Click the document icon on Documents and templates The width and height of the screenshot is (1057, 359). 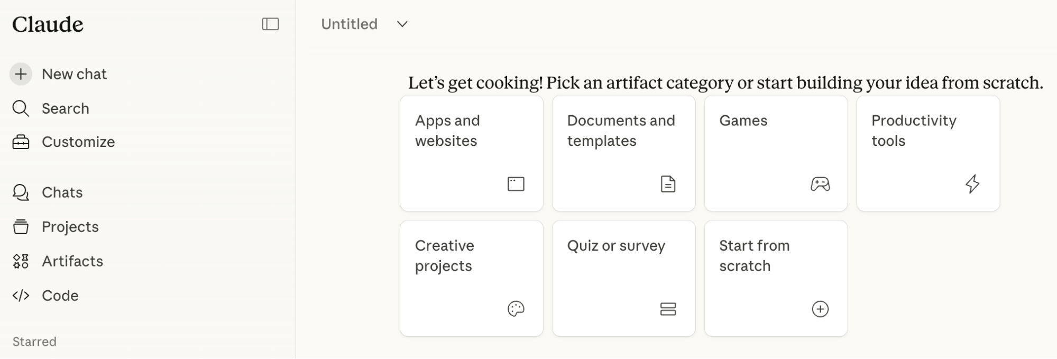(x=668, y=184)
